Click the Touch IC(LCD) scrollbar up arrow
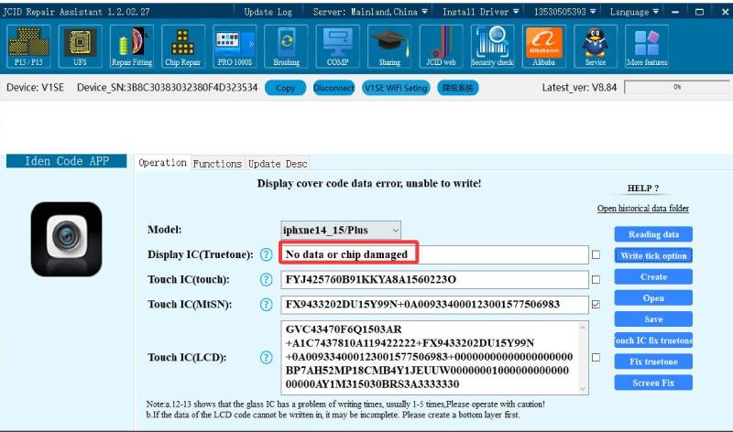Screen dimensions: 733x432 coord(583,328)
